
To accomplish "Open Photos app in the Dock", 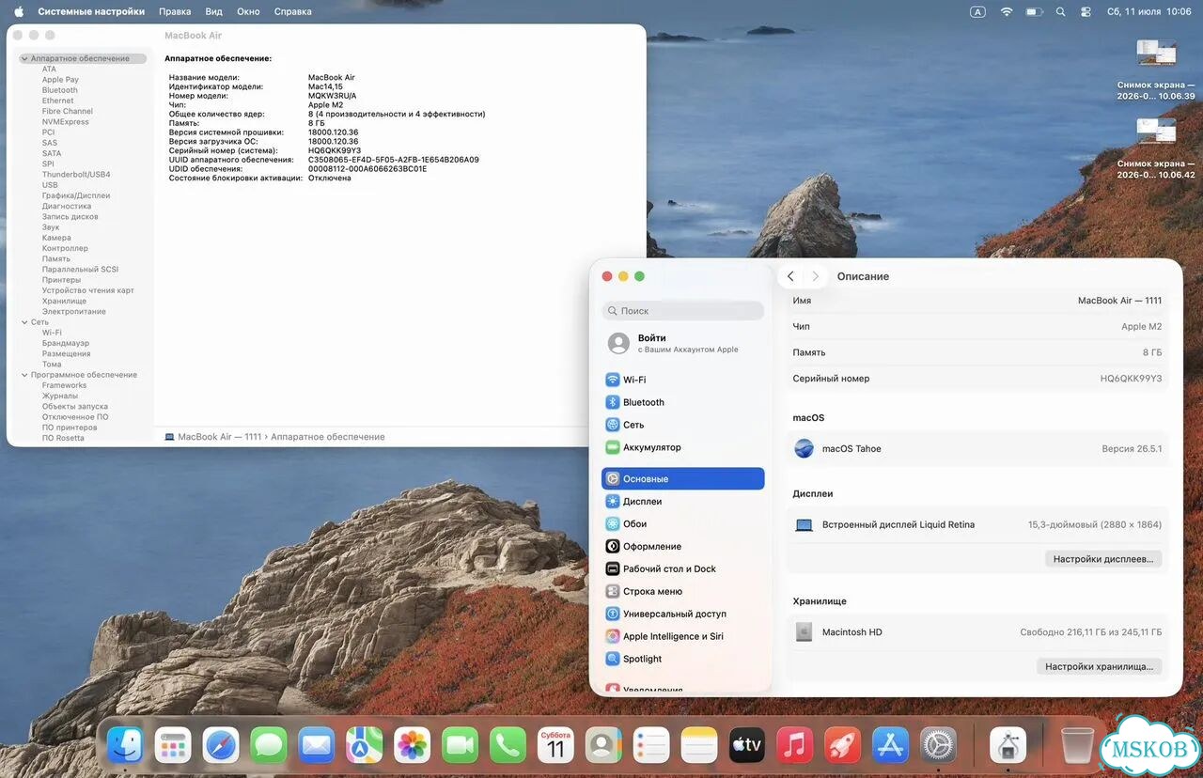I will tap(413, 746).
